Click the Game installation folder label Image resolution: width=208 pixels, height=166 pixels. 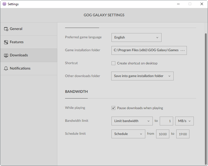pos(83,50)
